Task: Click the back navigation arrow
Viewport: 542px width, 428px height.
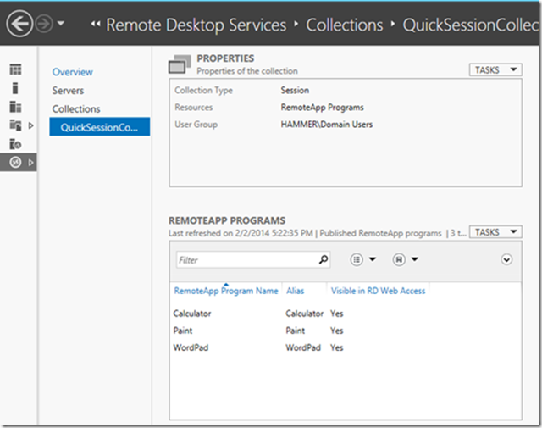Action: [18, 24]
